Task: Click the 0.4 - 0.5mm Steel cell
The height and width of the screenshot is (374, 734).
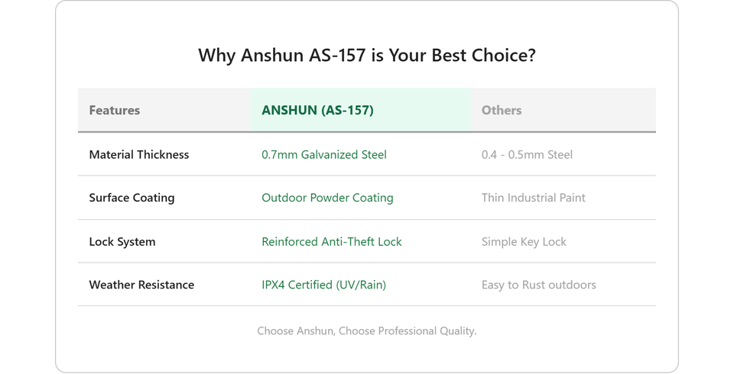Action: pos(527,155)
